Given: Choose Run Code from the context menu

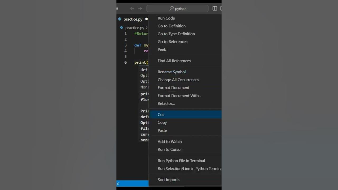Looking at the screenshot, I should 166,18.
